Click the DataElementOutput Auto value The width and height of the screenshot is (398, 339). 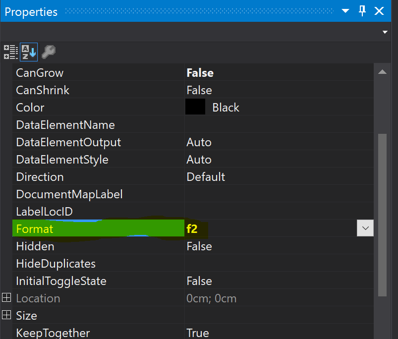coord(199,142)
